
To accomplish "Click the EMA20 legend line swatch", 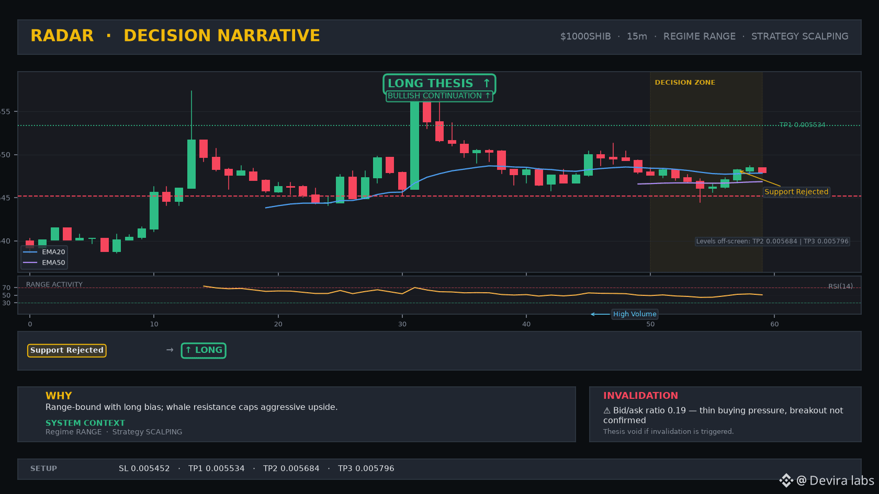I will [x=30, y=252].
